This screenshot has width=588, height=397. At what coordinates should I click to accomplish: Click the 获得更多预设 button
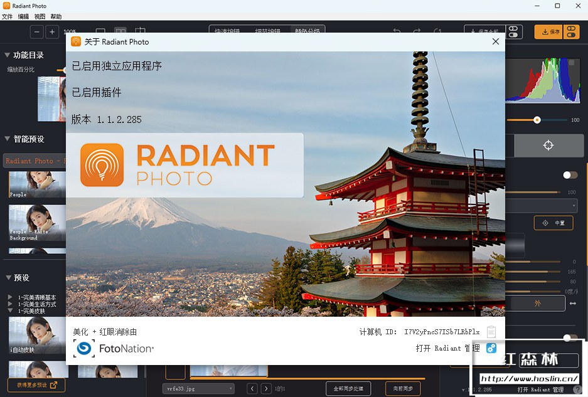click(x=36, y=385)
